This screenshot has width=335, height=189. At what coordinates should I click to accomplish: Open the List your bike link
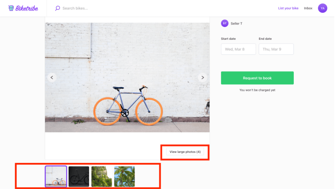(288, 8)
